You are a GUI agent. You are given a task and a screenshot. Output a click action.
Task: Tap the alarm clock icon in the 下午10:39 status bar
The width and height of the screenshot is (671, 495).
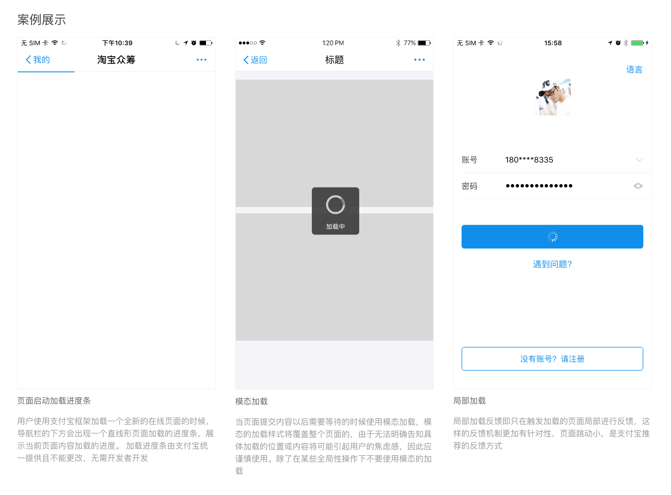coord(194,43)
